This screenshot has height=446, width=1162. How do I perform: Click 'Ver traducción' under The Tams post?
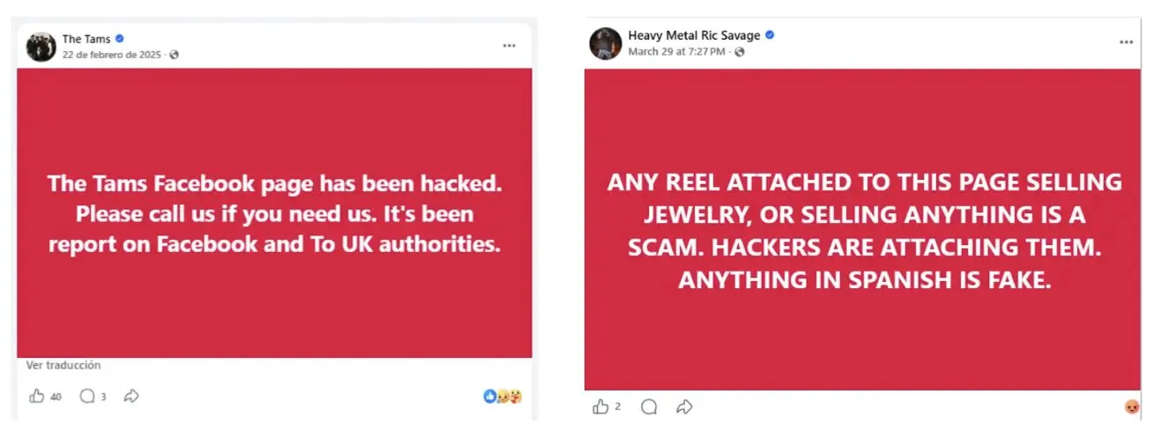click(63, 365)
